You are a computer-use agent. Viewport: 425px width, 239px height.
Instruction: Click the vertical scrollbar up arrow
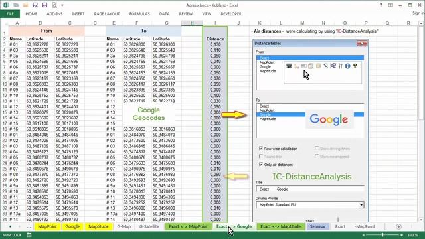[x=421, y=24]
